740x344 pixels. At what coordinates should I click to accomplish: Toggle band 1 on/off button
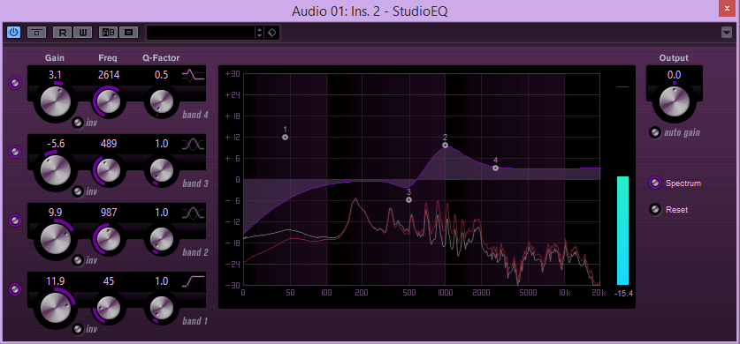(16, 289)
